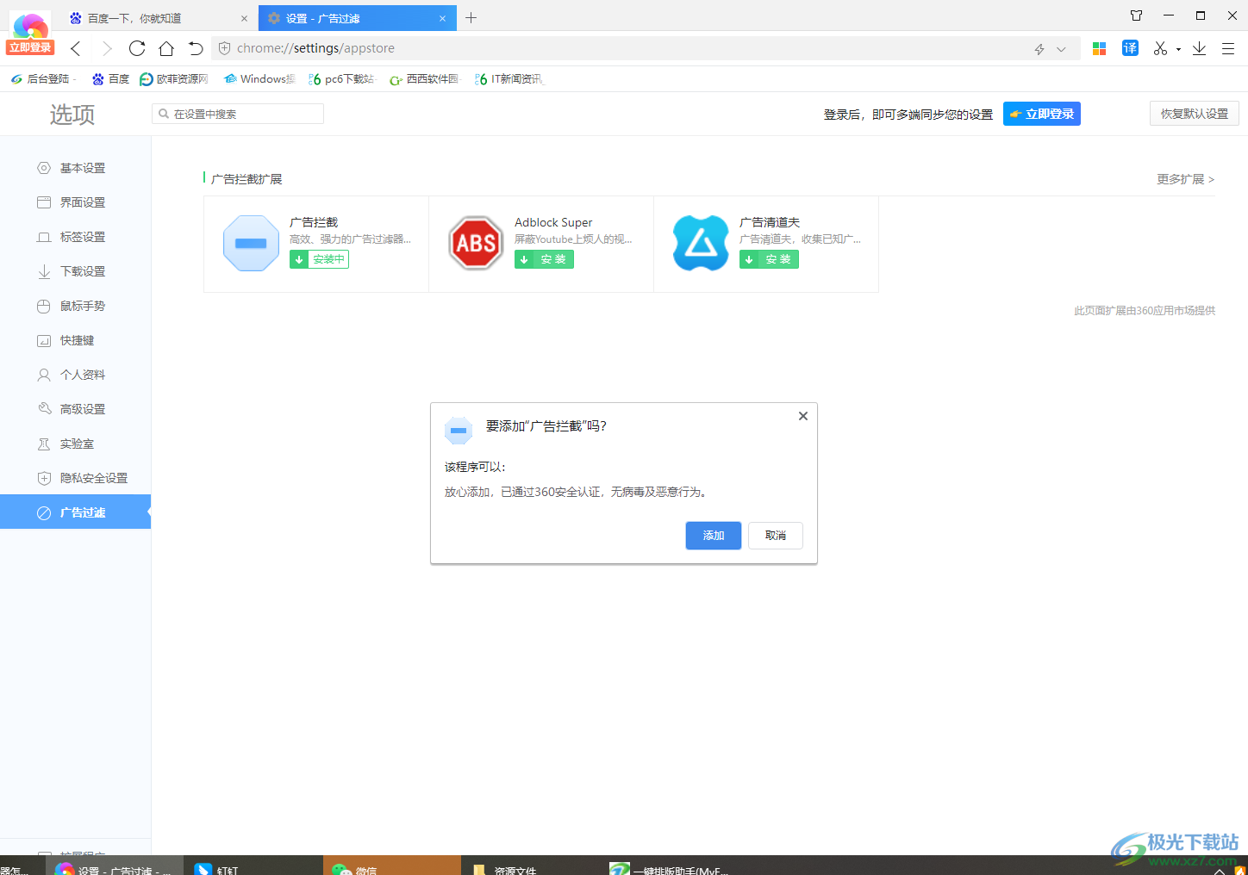Click the lightning speed mode icon

[1039, 49]
